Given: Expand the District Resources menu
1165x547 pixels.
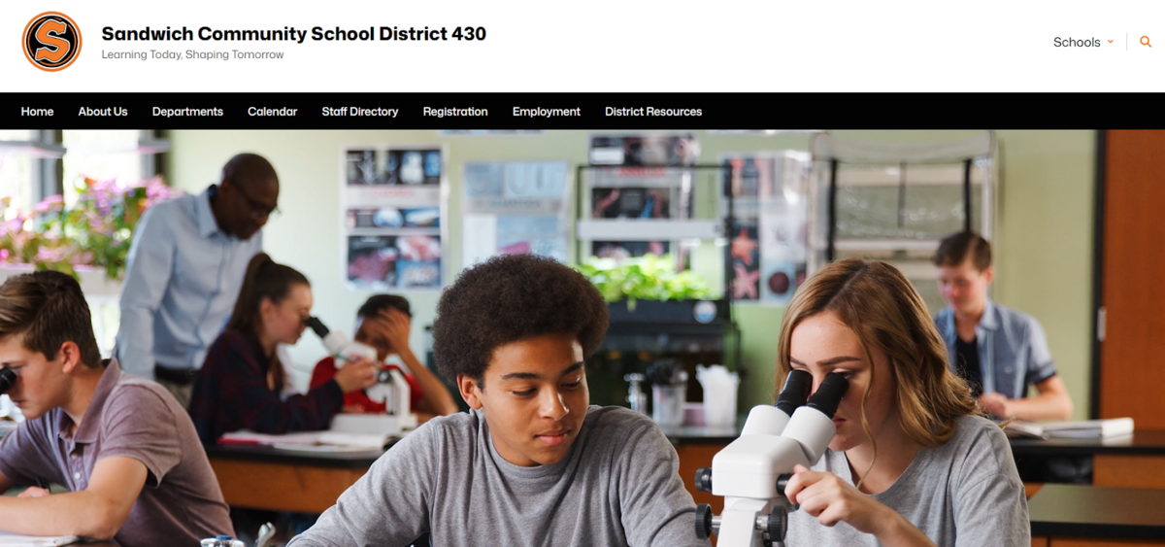Looking at the screenshot, I should tap(653, 112).
